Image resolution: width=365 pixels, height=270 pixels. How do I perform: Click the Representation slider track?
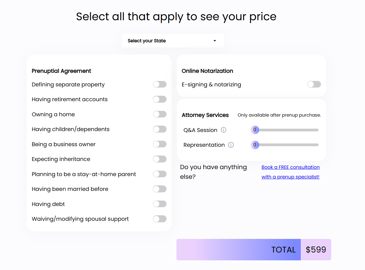pyautogui.click(x=288, y=145)
